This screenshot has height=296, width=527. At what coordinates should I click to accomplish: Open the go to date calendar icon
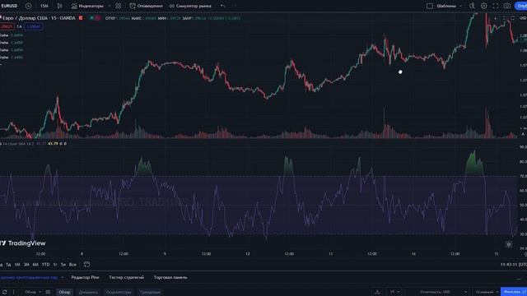pyautogui.click(x=86, y=265)
